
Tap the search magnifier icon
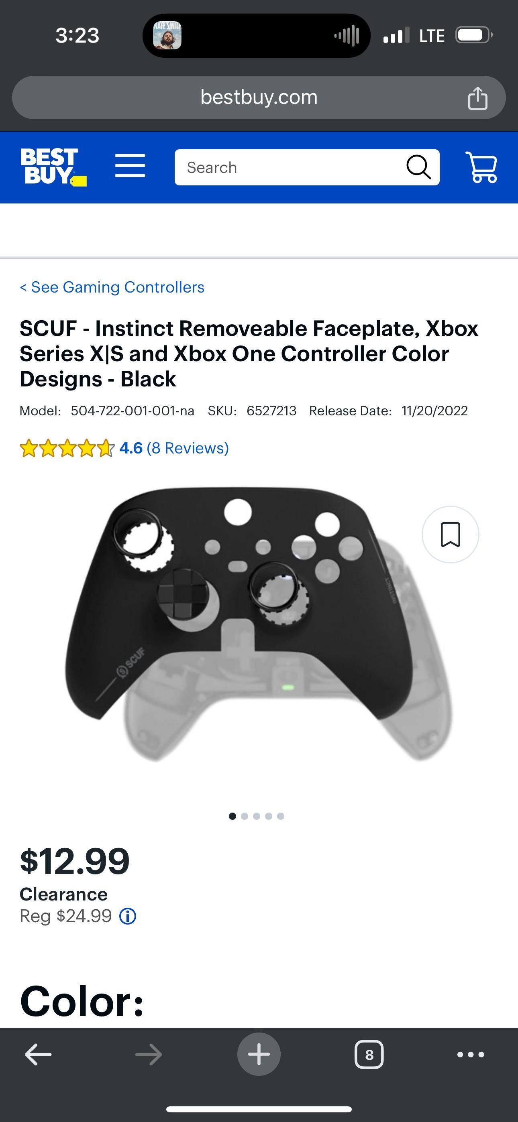tap(418, 167)
